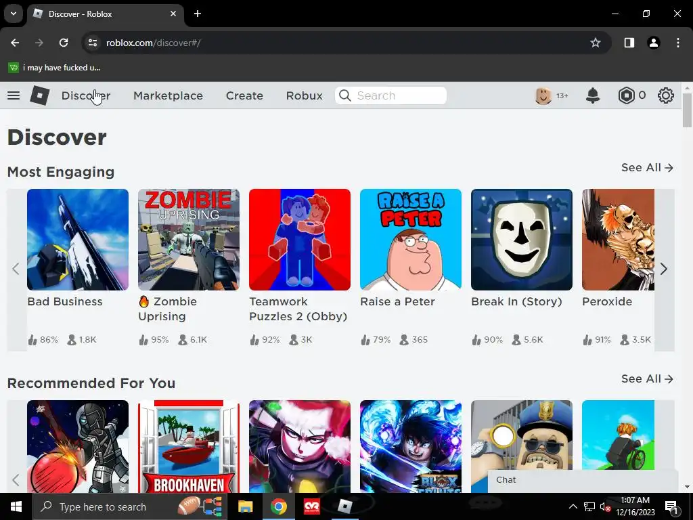Open the Brookhaven game thumbnail
693x520 pixels.
(189, 447)
